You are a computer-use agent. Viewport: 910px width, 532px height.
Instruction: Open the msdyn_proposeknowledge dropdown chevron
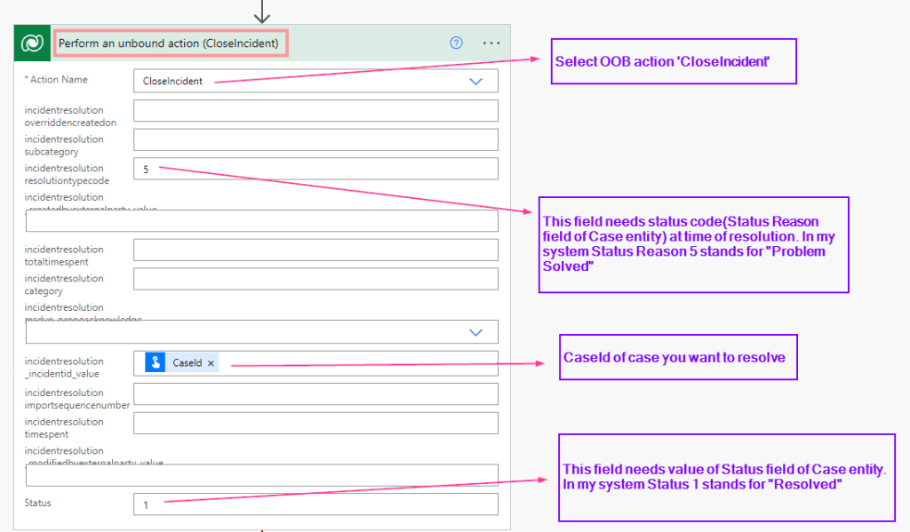pos(475,332)
